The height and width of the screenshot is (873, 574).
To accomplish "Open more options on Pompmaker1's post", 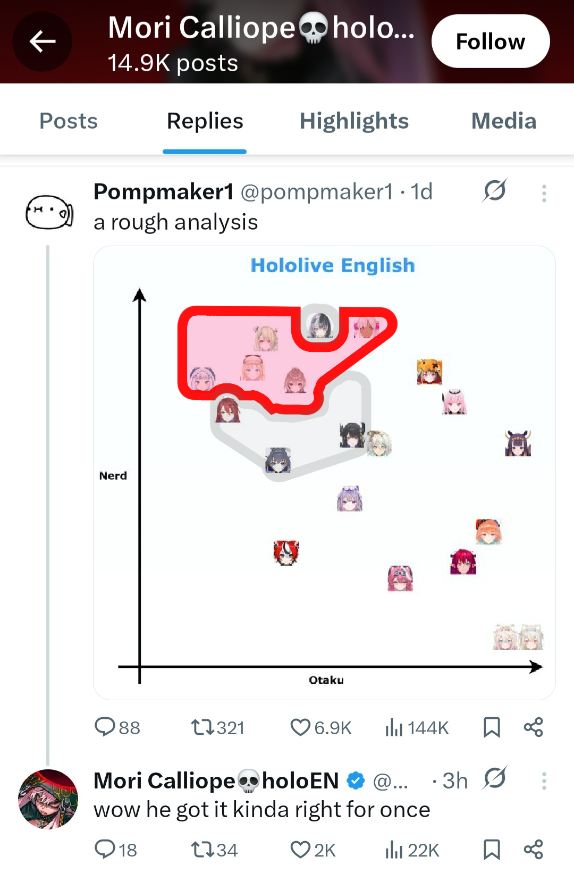I will 544,193.
